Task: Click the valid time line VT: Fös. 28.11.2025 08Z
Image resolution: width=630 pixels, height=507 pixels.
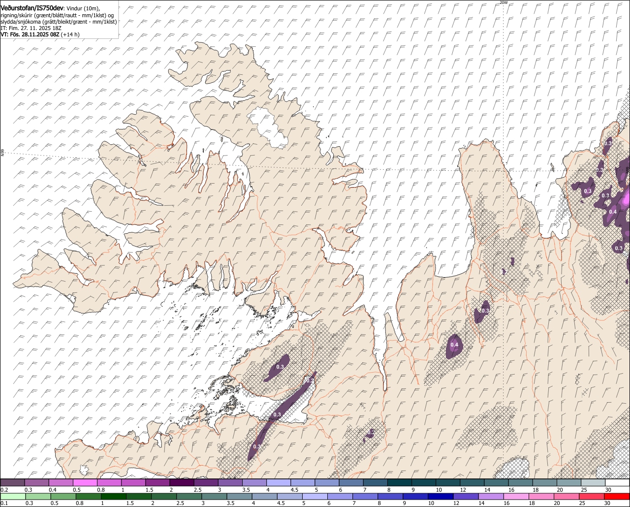Action: [x=31, y=34]
